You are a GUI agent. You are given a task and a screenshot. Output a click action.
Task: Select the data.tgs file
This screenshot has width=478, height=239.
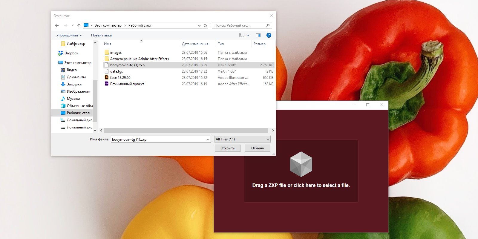(189, 71)
